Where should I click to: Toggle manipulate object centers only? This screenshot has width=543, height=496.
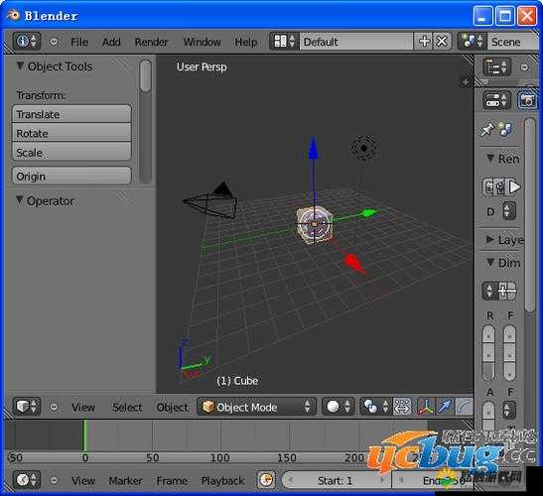[x=402, y=407]
